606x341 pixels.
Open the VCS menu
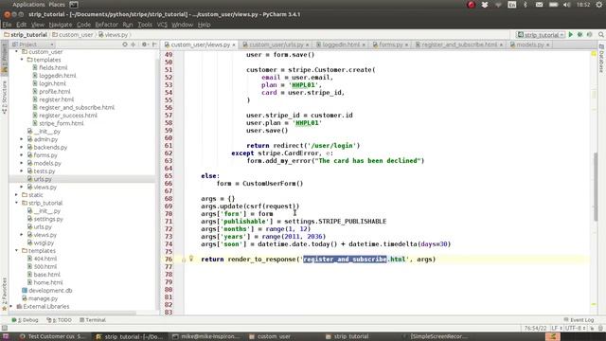162,25
